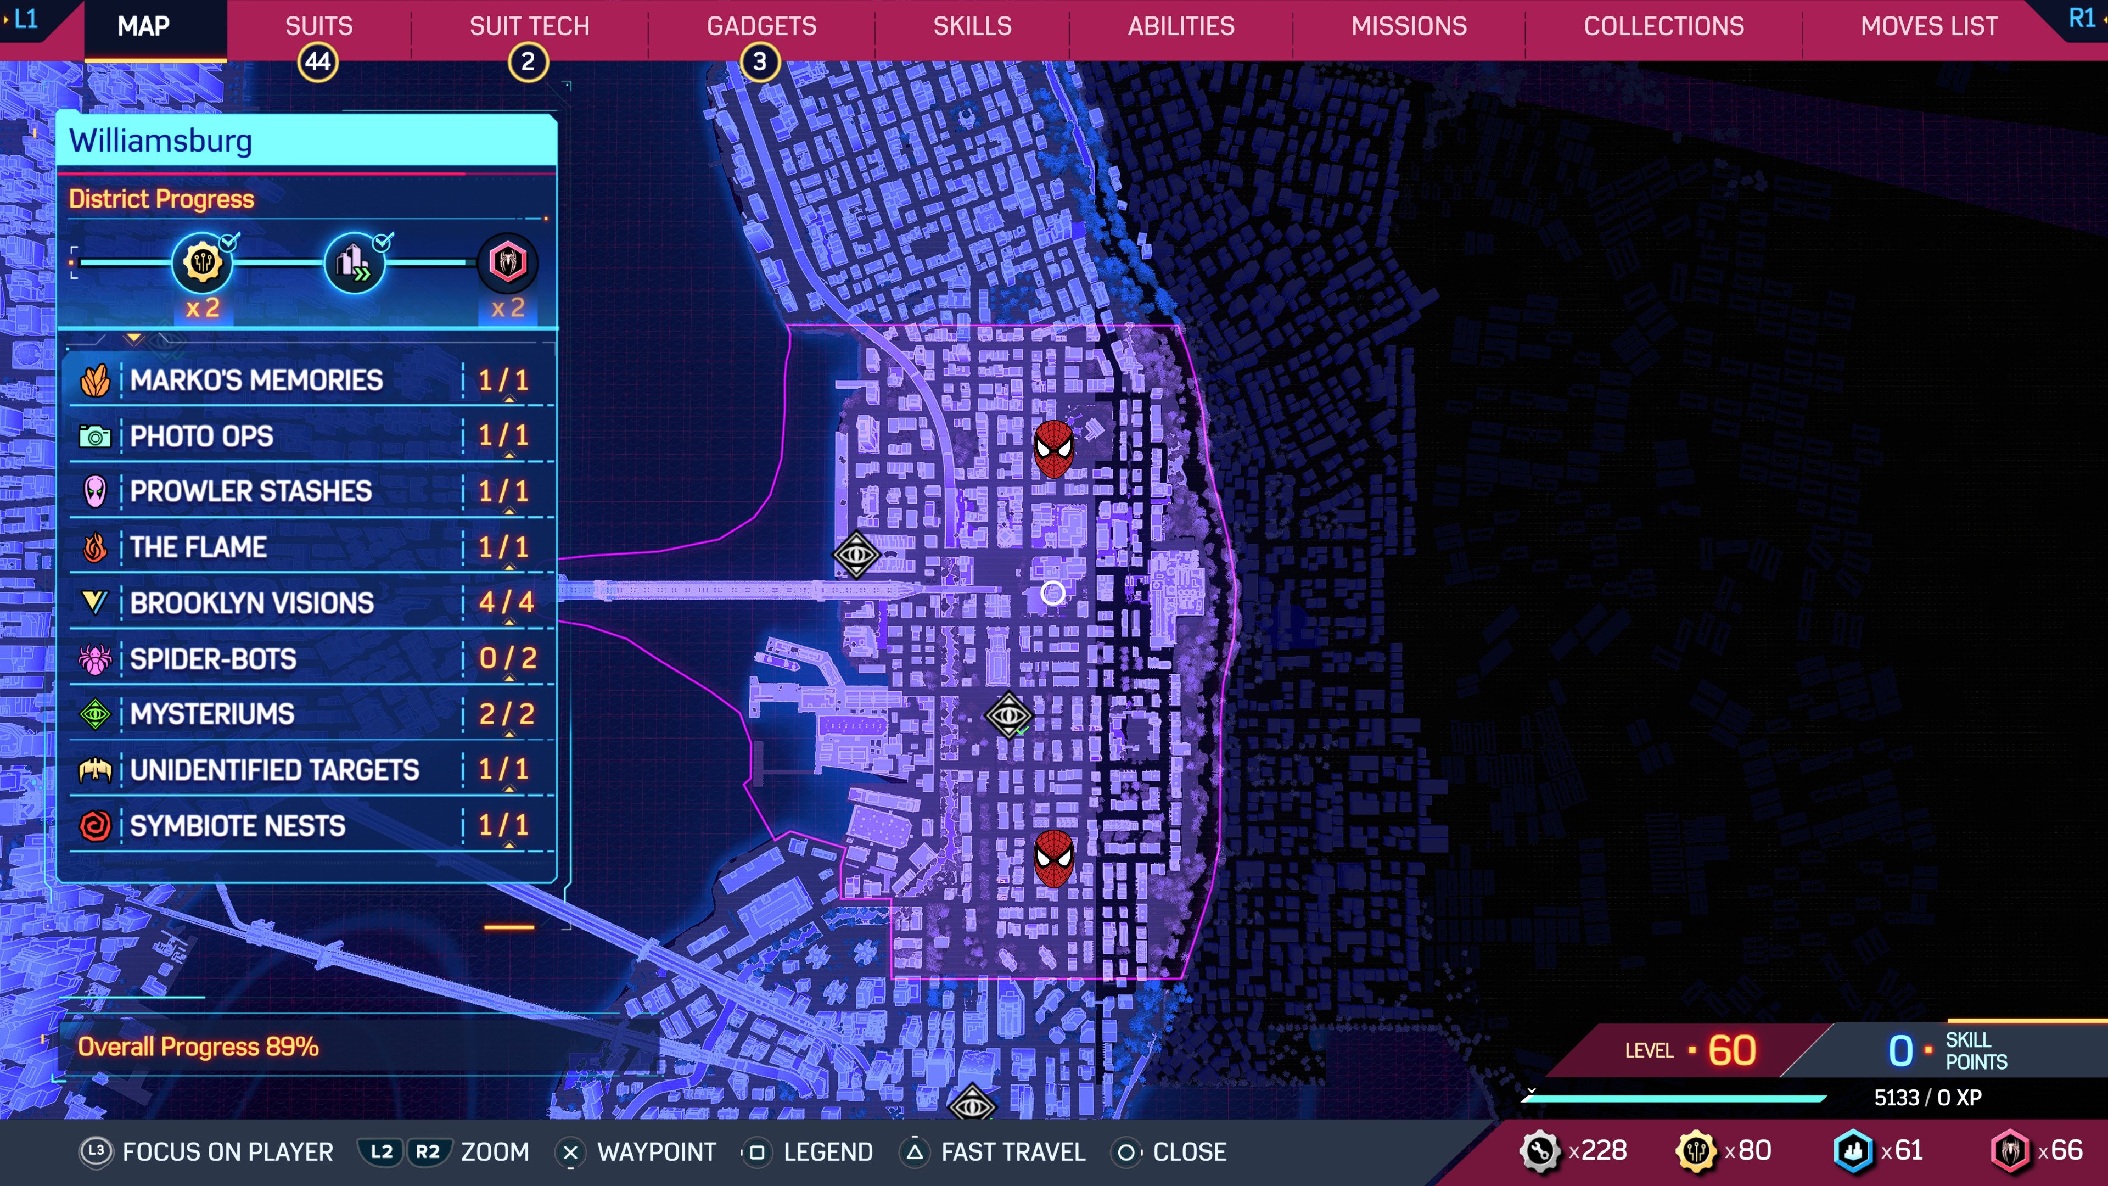Select UNIDENTIFIED TARGETS row
The image size is (2108, 1186).
pos(311,770)
